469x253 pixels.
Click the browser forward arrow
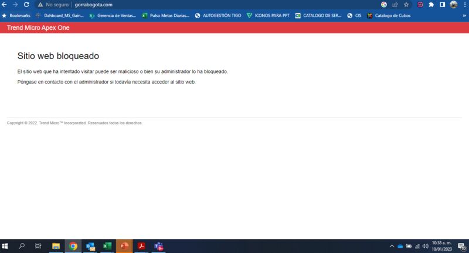coord(15,5)
